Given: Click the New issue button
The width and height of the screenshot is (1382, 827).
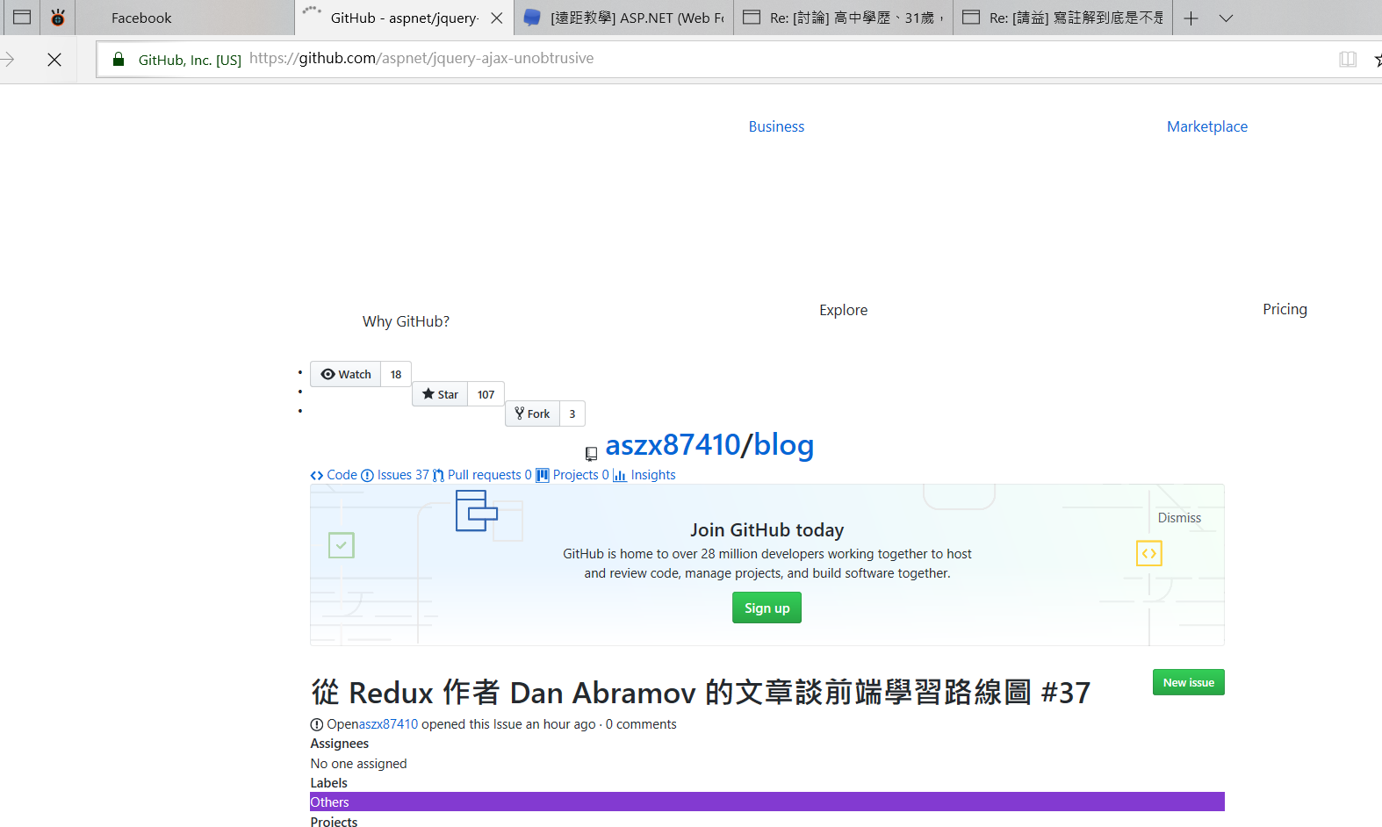Looking at the screenshot, I should pyautogui.click(x=1188, y=682).
